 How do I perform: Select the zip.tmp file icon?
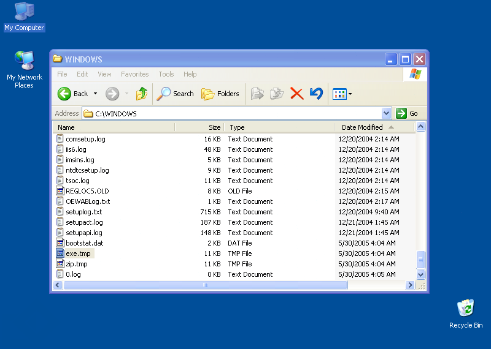pos(60,264)
